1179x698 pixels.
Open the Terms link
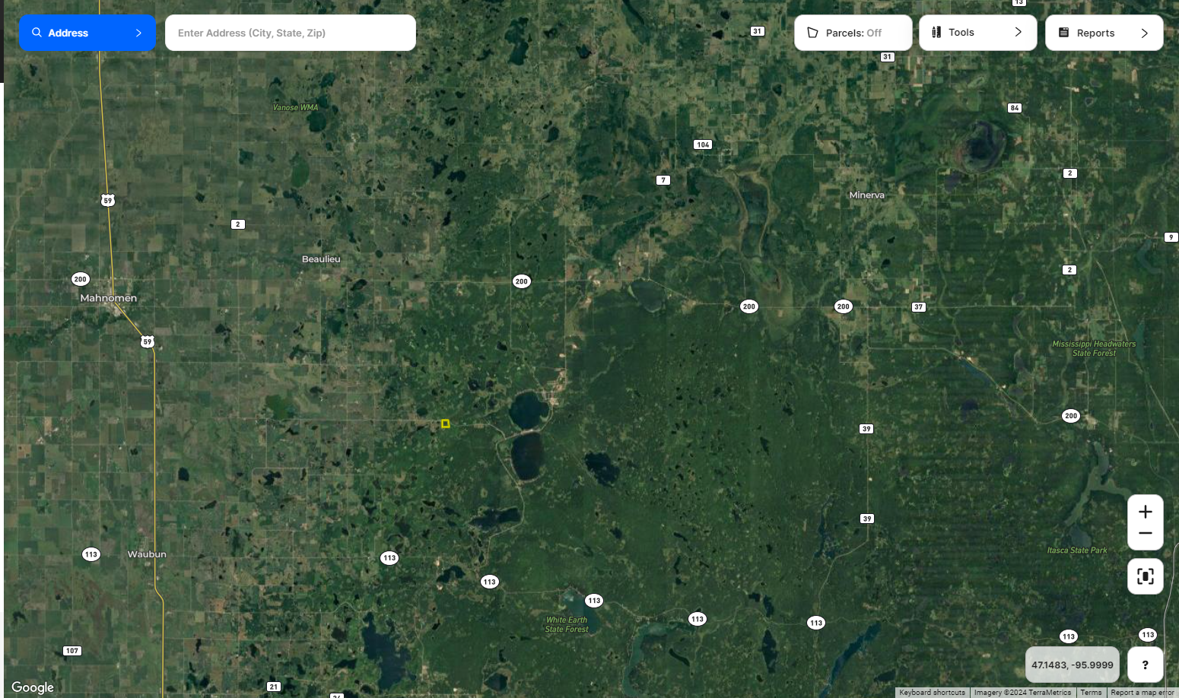(1091, 693)
